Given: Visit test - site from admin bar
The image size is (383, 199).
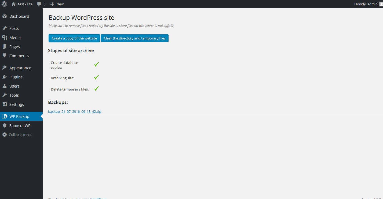Looking at the screenshot, I should (22, 4).
